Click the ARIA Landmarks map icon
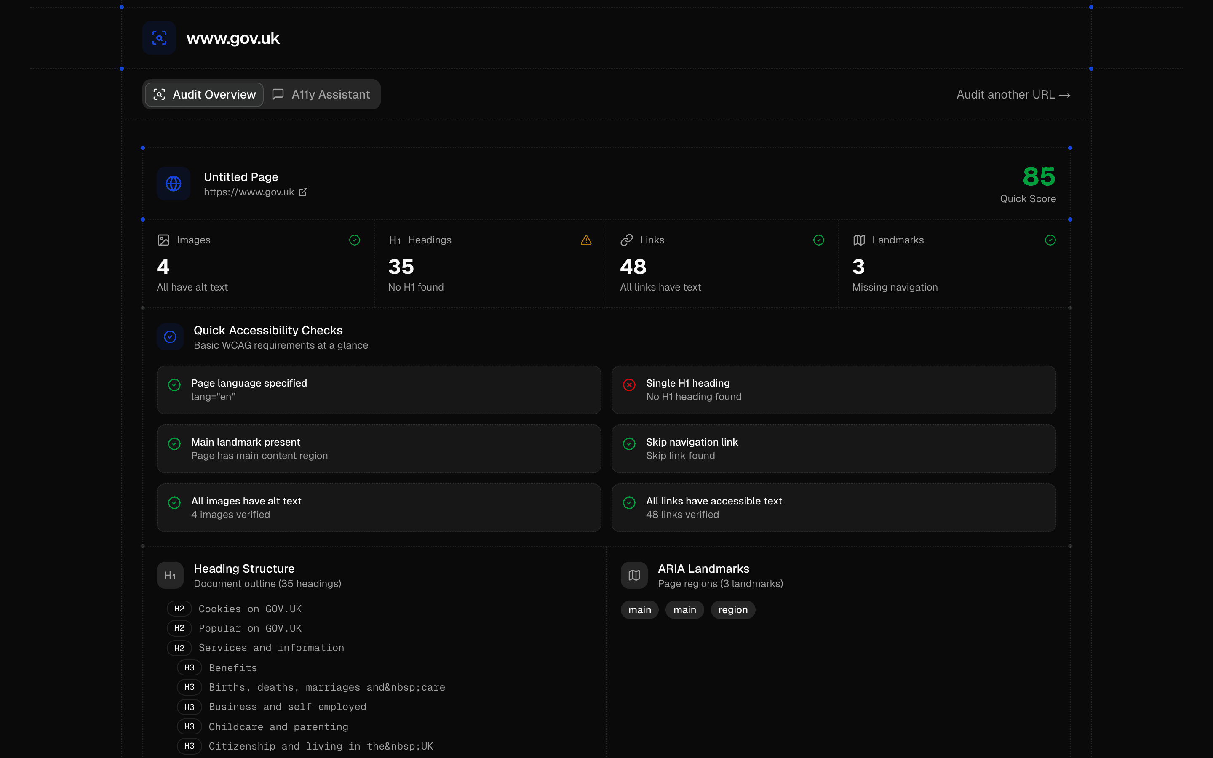Screen dimensions: 1213x758 633,575
